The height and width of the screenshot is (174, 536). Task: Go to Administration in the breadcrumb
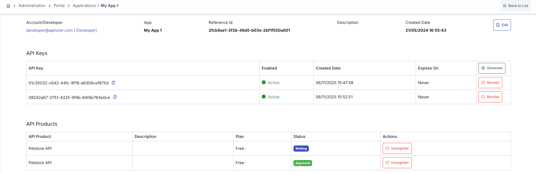point(32,6)
